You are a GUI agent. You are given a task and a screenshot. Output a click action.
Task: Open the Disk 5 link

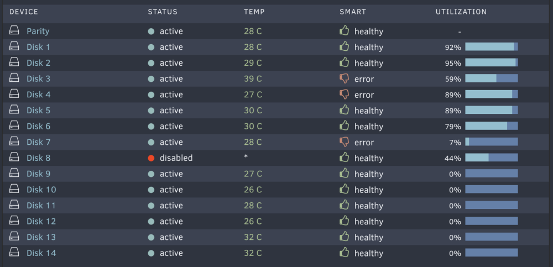pyautogui.click(x=39, y=111)
